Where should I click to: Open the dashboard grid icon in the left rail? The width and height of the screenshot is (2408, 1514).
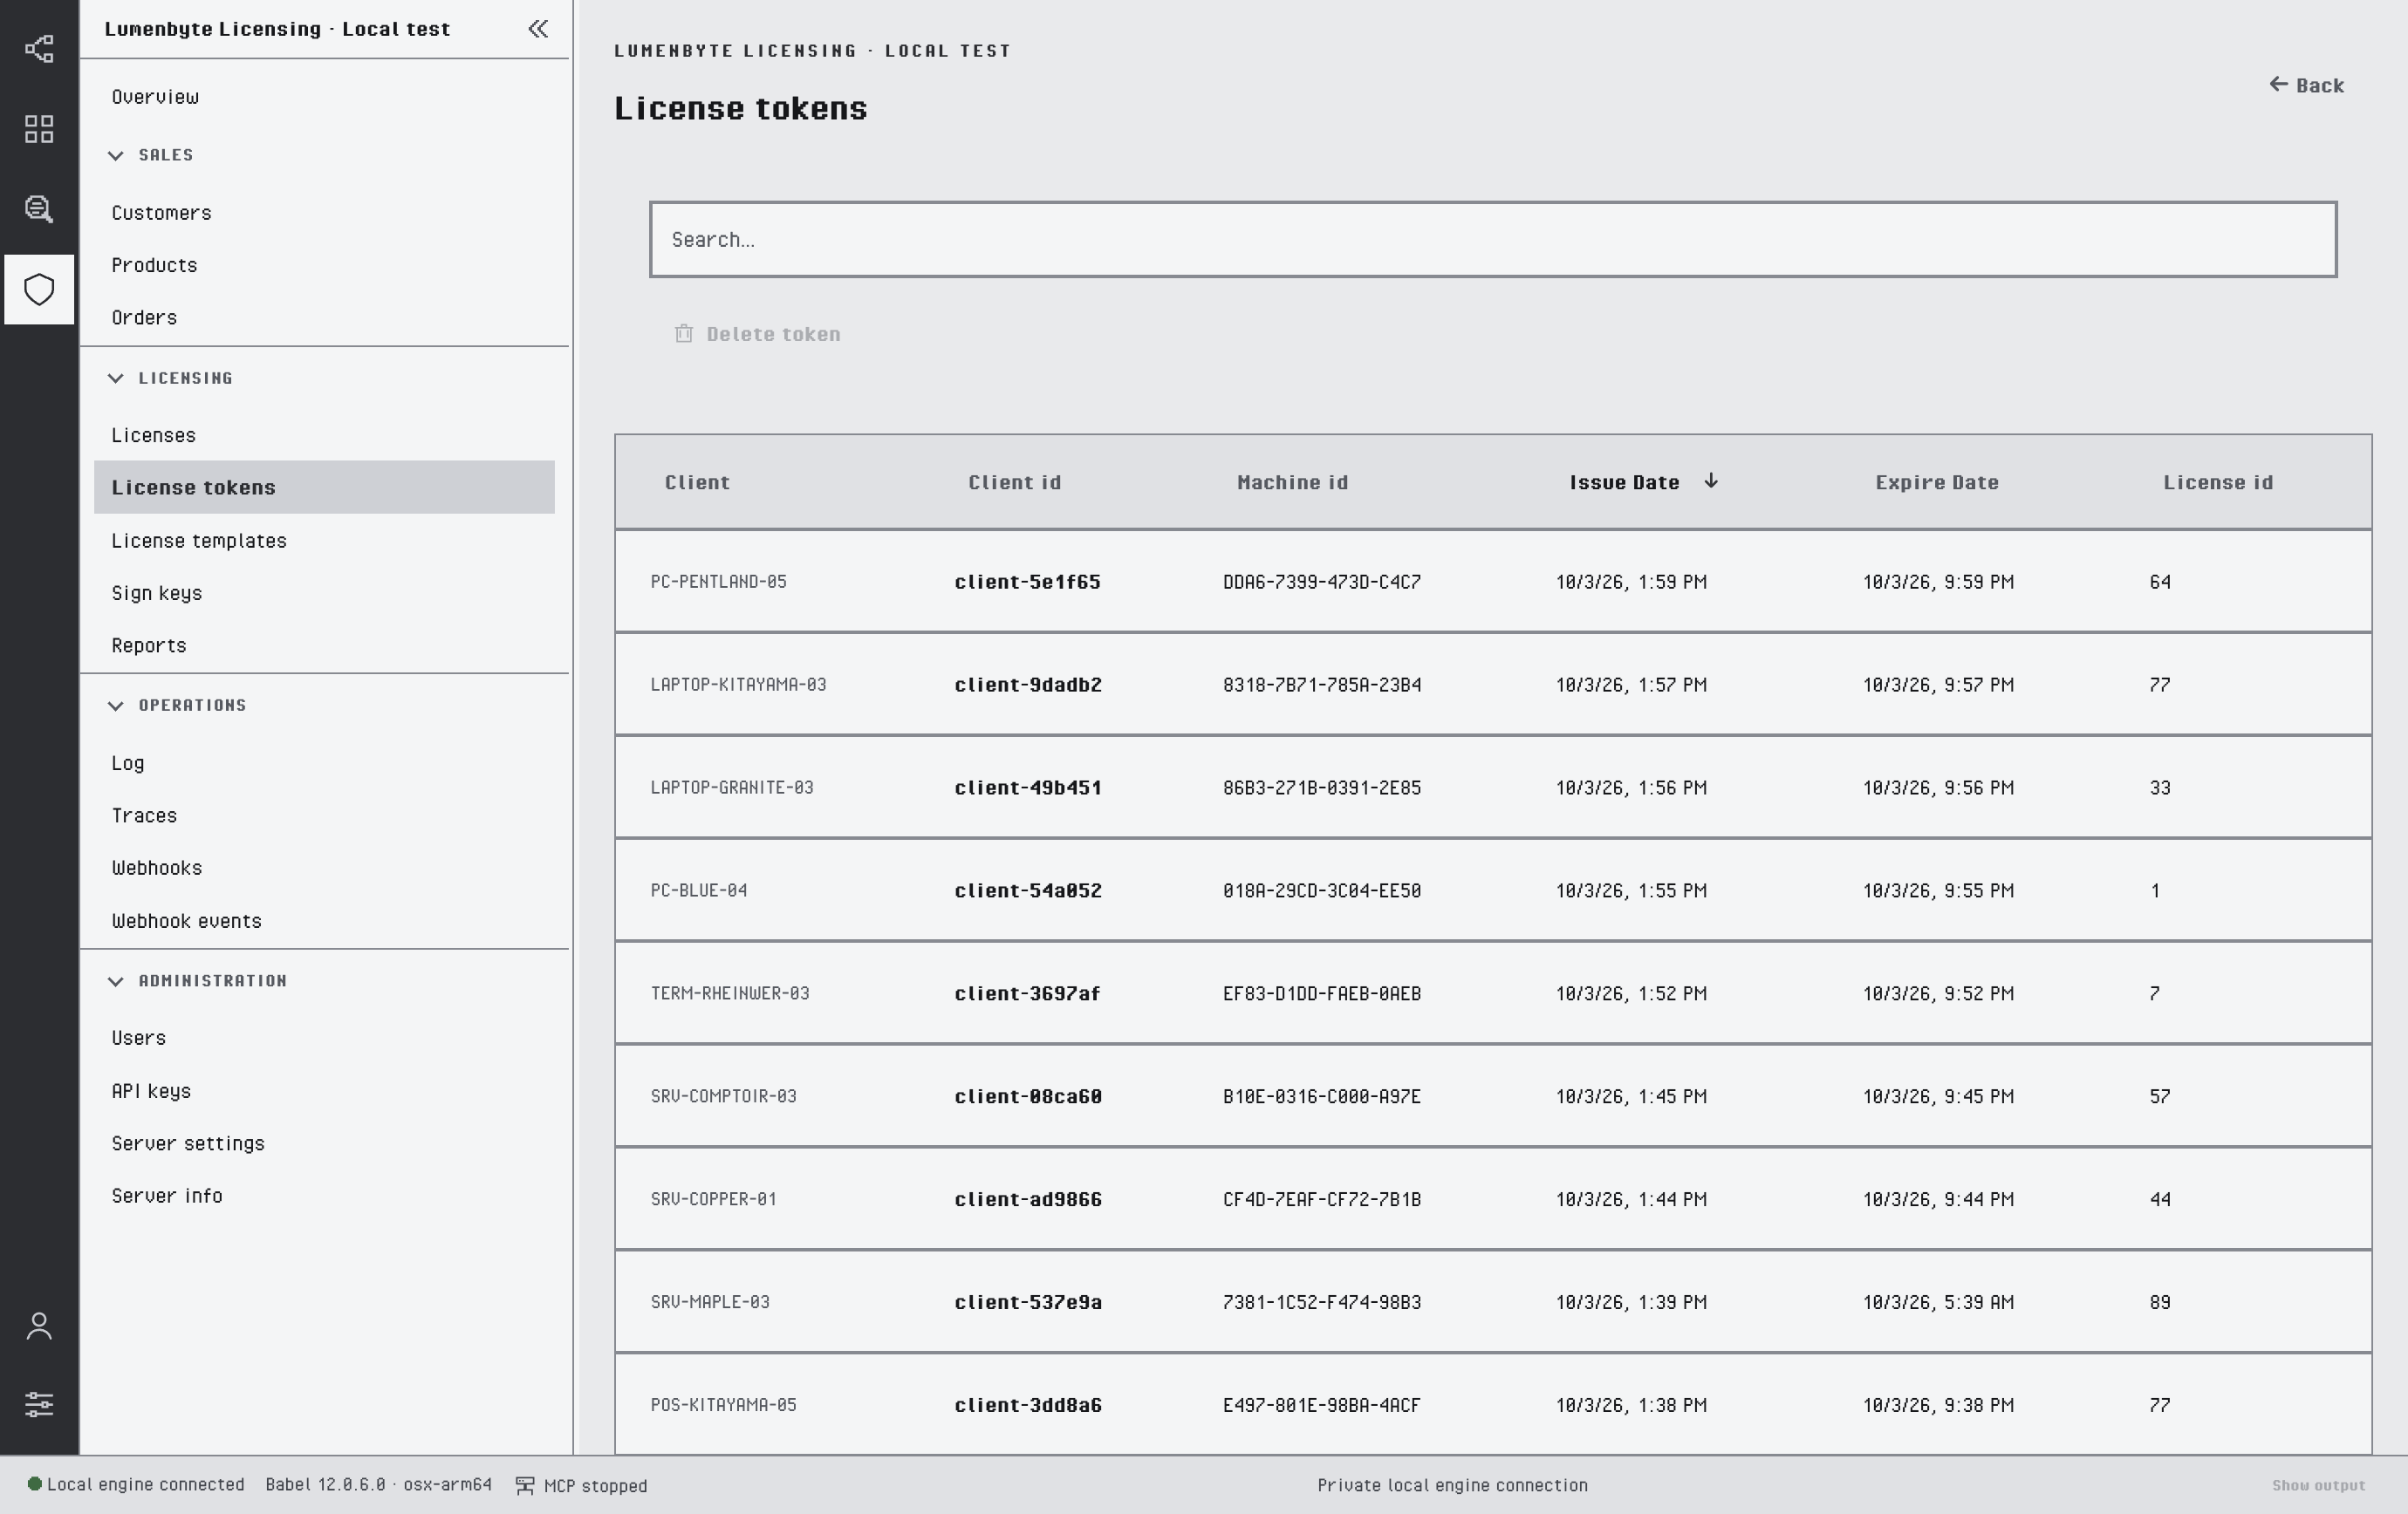click(x=39, y=129)
